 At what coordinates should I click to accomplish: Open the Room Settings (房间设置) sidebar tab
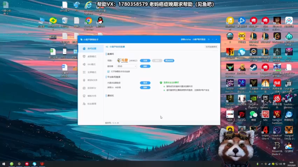click(91, 49)
